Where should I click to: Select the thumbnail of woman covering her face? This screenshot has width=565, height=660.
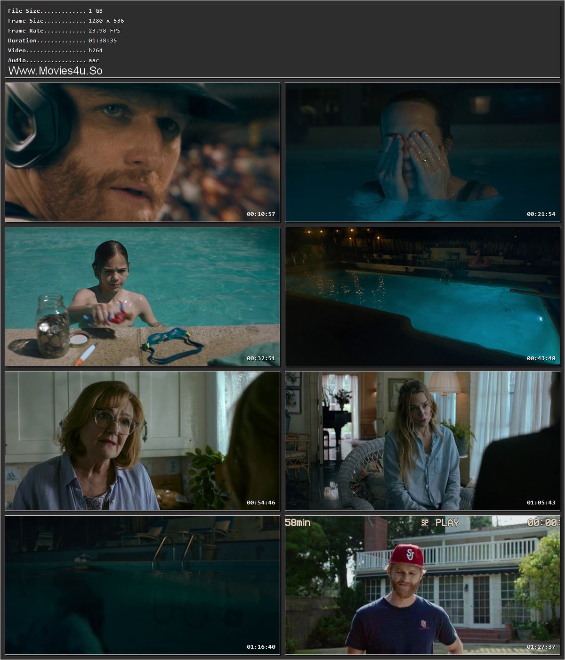coord(421,151)
